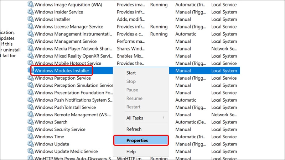Screen dimensions: 285x160
Task: Select the Windows Presentation Foundation name
Action: (74, 93)
